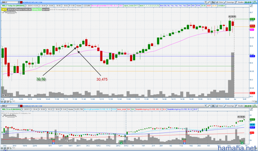Viewport: 258px width, 151px height.
Task: Click the Hi: 30.66 price bubble on top chart
Action: click(x=232, y=17)
